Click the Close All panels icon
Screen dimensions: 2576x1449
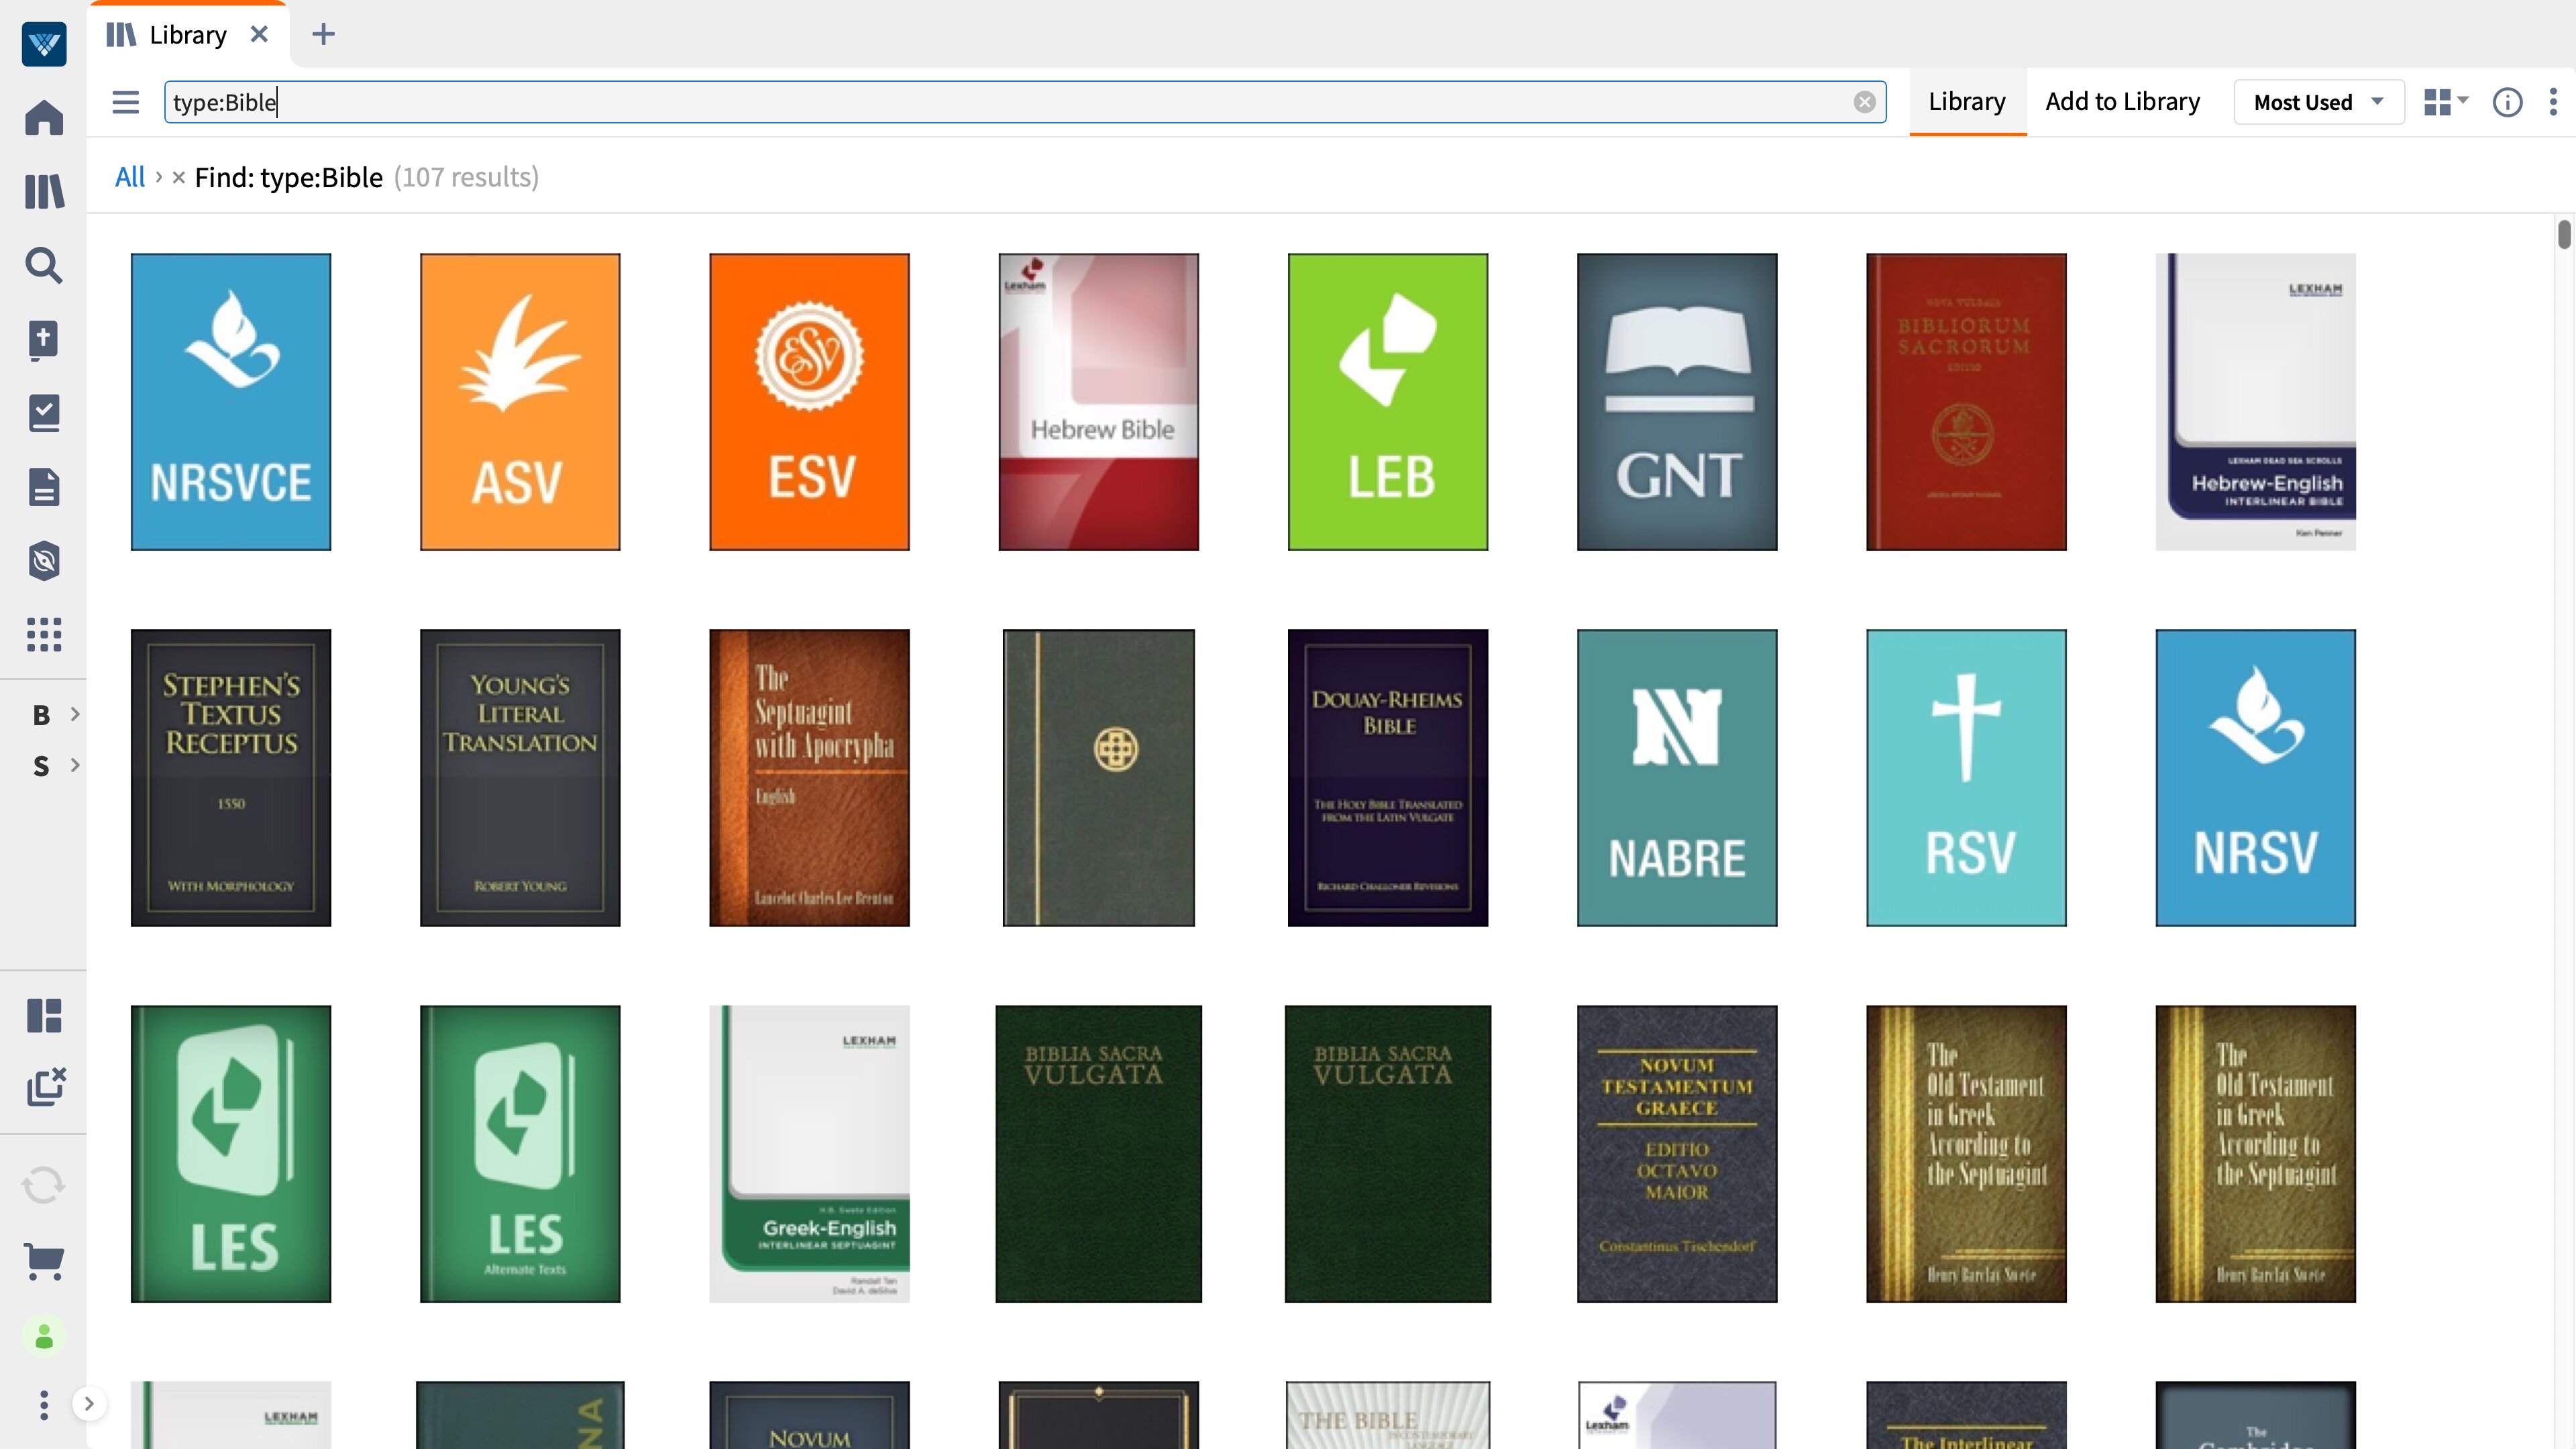click(46, 1086)
